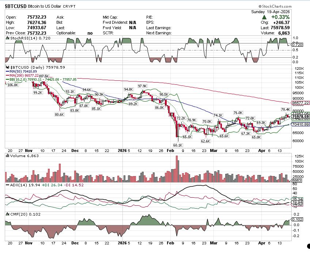Click the -DI 14.52 legend value
The image size is (310, 259).
pos(74,185)
